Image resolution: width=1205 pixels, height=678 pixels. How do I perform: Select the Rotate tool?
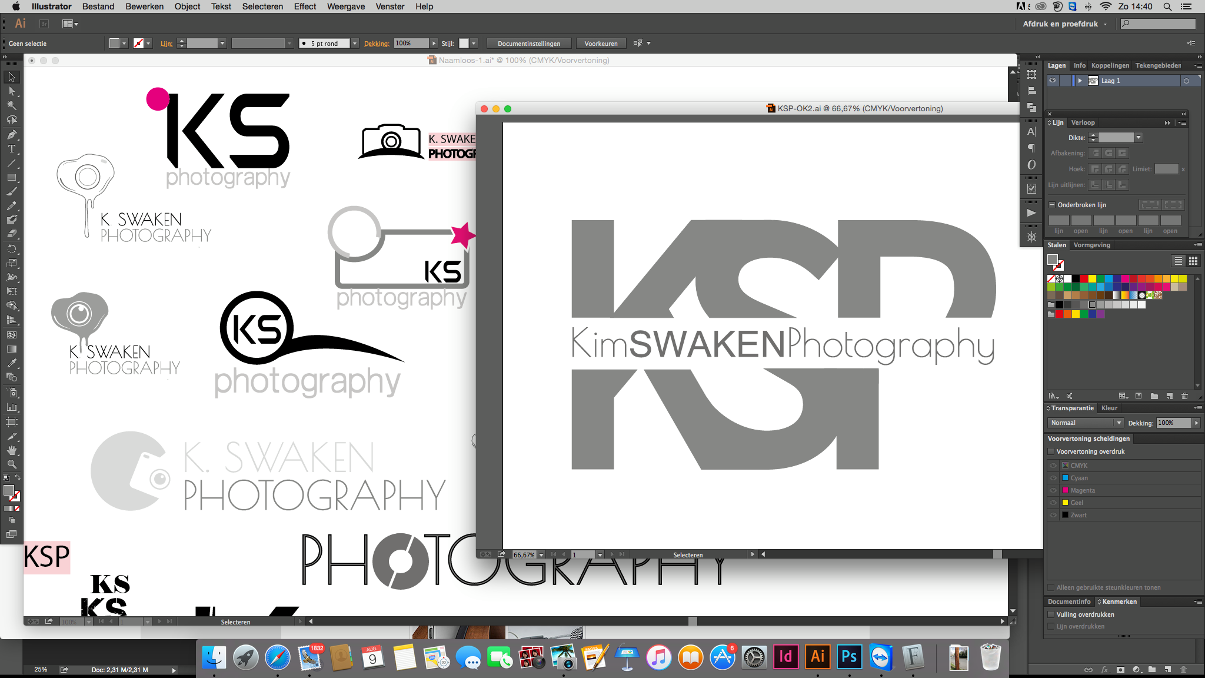click(11, 248)
